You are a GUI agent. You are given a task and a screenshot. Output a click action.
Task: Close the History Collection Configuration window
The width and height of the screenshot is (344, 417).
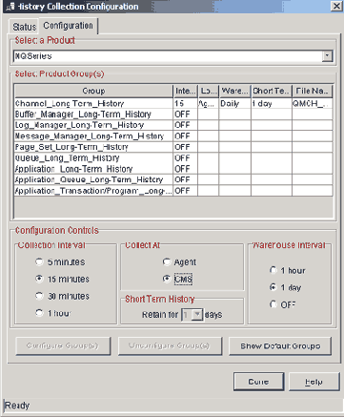point(336,7)
